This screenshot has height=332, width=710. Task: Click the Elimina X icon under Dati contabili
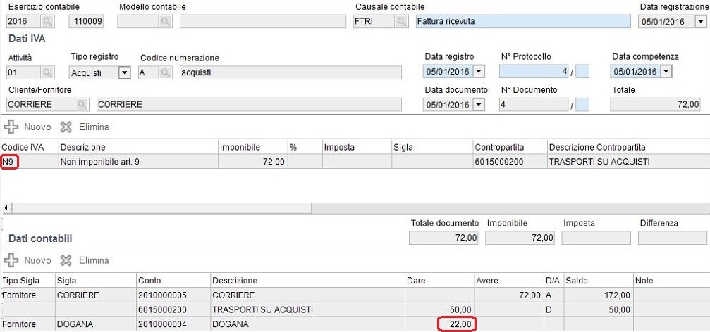(66, 261)
